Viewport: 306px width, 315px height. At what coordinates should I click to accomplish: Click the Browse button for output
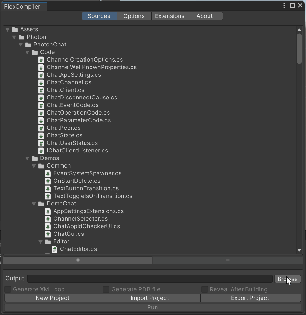287,279
